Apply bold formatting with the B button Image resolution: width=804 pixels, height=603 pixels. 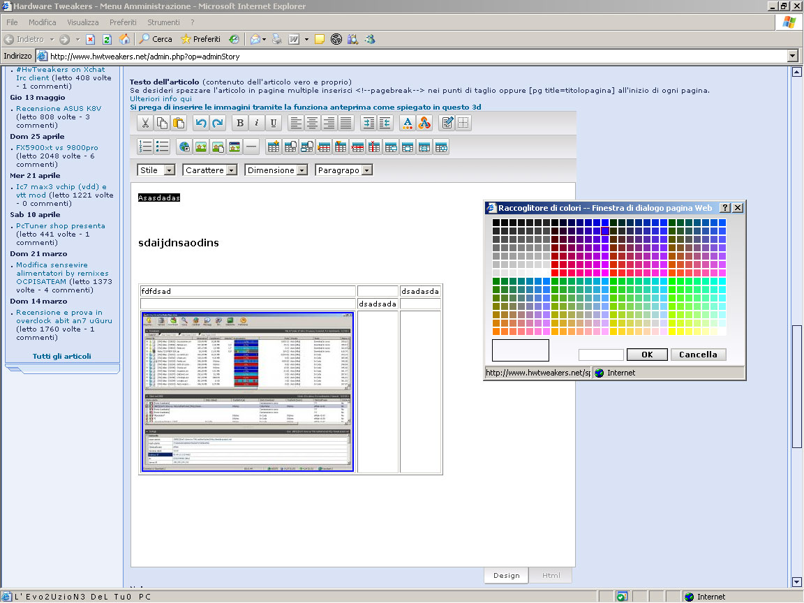click(x=240, y=124)
